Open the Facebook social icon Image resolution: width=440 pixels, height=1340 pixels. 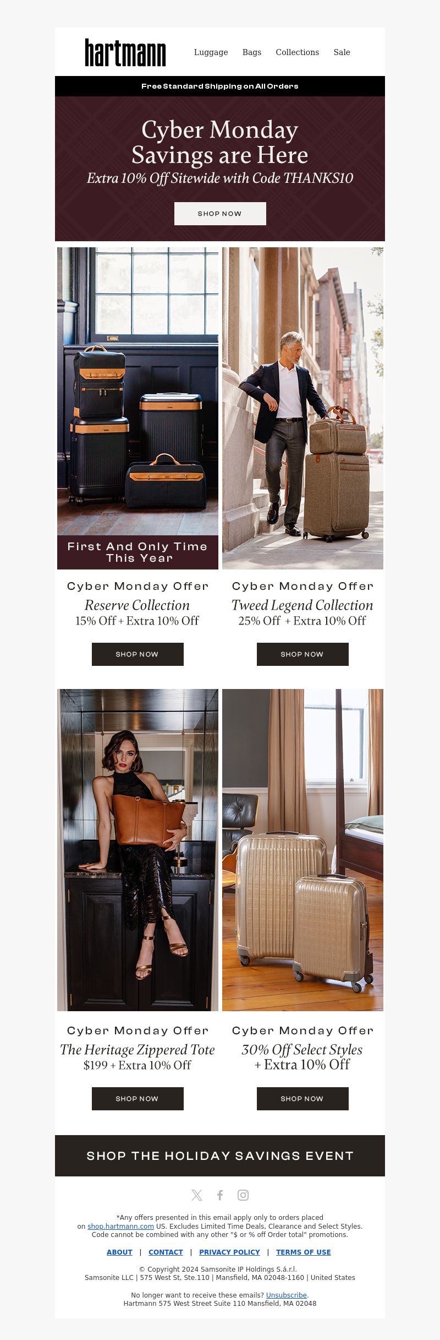220,1195
